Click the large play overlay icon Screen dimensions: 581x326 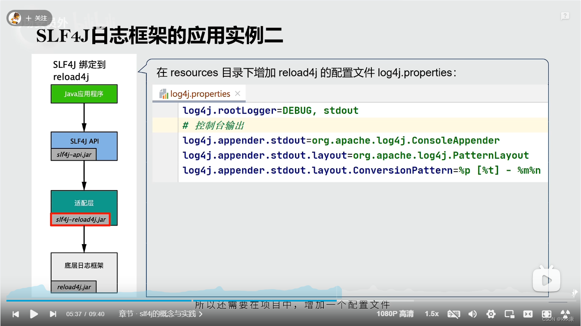(546, 279)
